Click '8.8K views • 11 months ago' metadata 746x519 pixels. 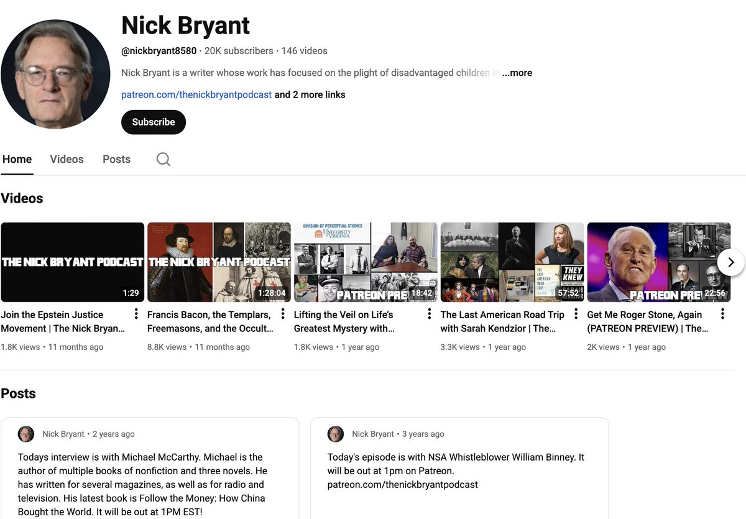[198, 347]
